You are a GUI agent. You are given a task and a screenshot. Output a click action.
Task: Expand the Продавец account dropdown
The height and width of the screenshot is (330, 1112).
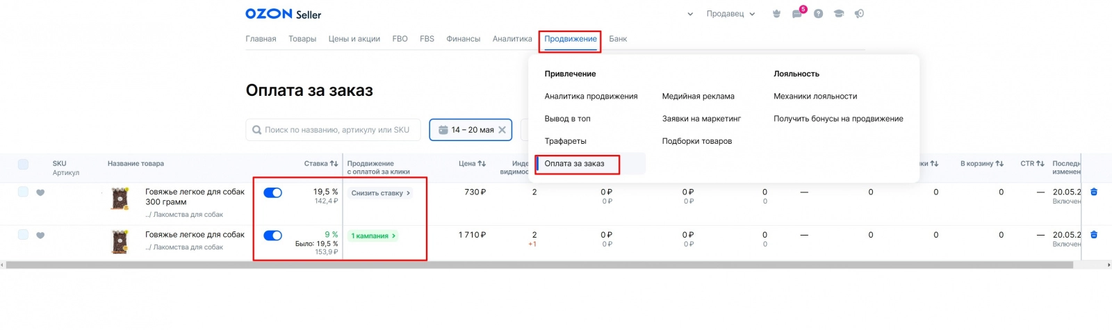pos(730,14)
